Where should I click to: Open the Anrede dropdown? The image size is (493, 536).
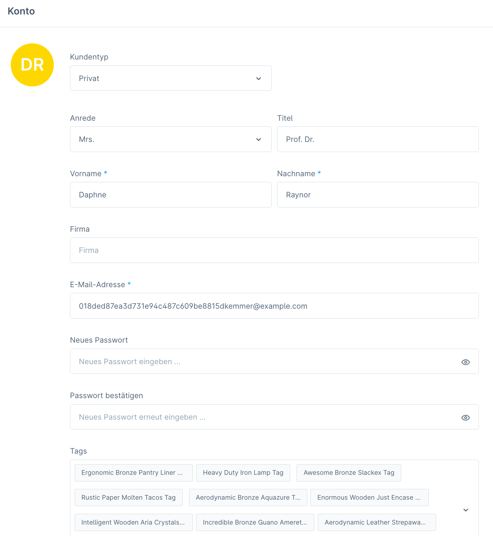(x=170, y=139)
